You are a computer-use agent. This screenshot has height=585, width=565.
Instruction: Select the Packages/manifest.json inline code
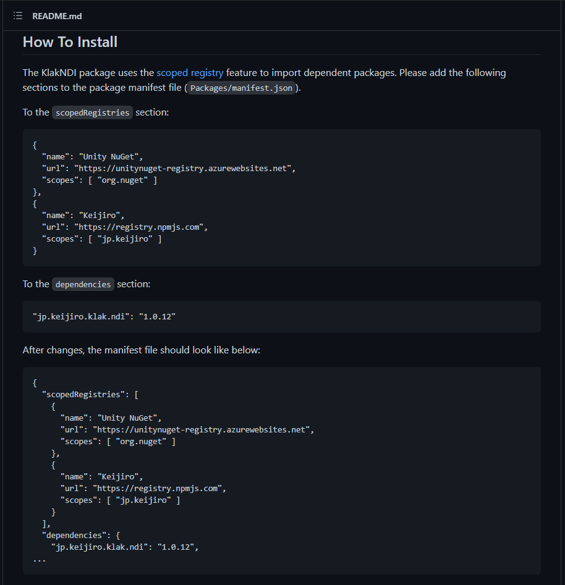[241, 88]
